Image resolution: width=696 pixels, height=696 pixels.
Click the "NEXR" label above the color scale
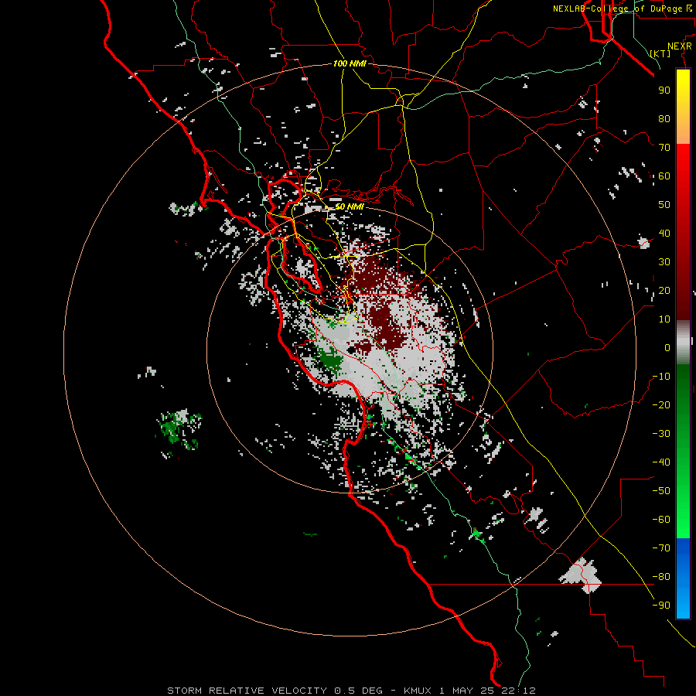point(680,46)
